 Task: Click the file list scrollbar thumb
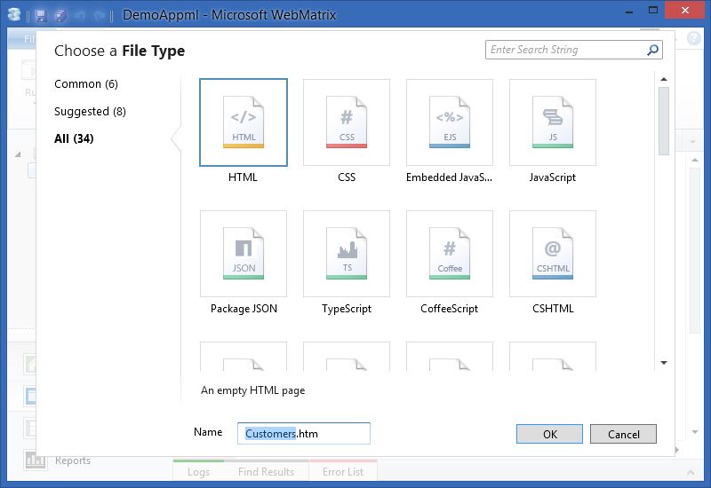[x=664, y=120]
